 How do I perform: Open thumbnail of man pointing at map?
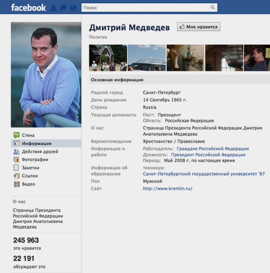pos(185,58)
